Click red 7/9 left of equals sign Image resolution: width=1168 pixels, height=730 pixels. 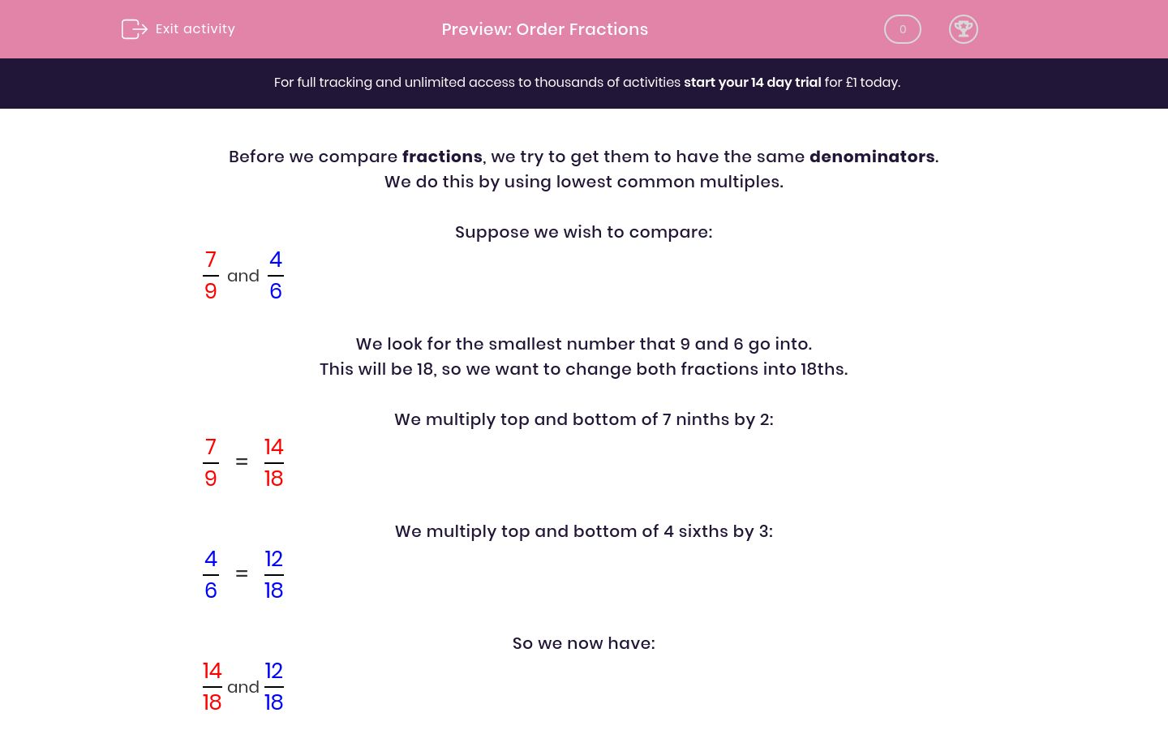211,463
